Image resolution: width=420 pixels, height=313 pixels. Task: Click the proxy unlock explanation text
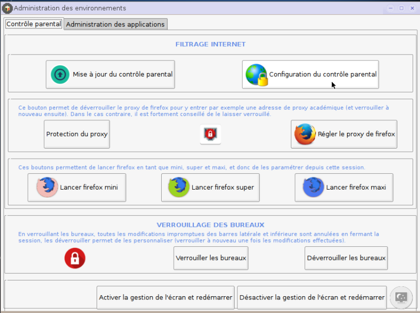coord(204,111)
